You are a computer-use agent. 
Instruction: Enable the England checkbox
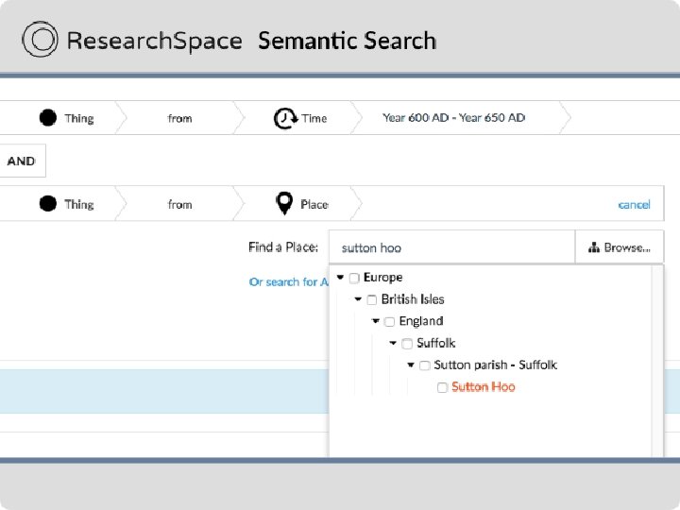[389, 321]
